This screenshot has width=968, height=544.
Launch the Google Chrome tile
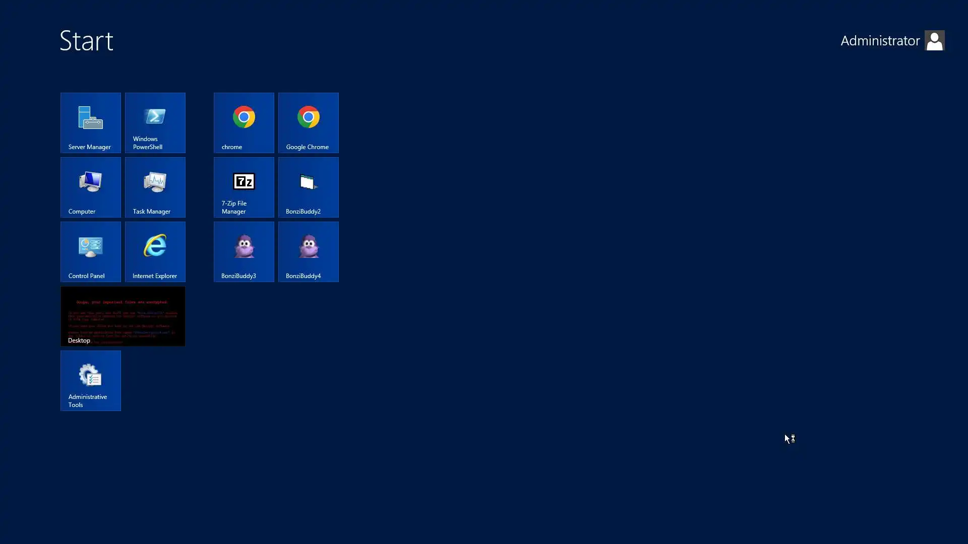[x=309, y=122]
